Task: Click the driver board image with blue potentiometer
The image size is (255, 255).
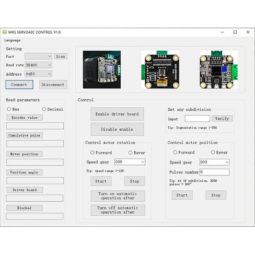Action: [x=218, y=69]
